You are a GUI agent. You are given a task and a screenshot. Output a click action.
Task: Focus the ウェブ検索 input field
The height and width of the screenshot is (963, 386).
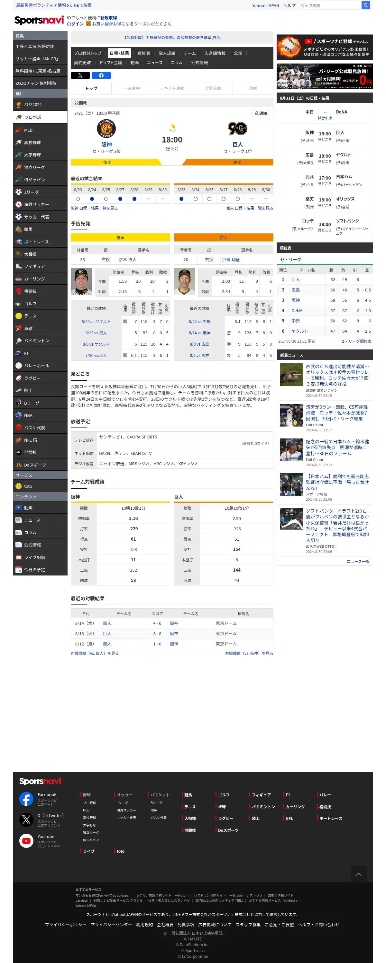pos(330,5)
